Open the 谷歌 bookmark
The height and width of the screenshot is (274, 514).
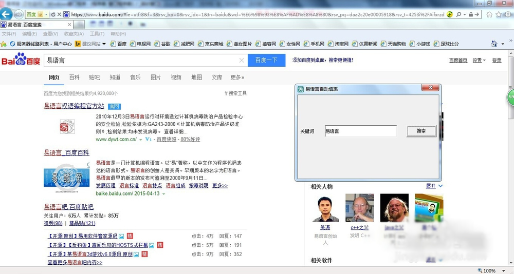(x=162, y=44)
